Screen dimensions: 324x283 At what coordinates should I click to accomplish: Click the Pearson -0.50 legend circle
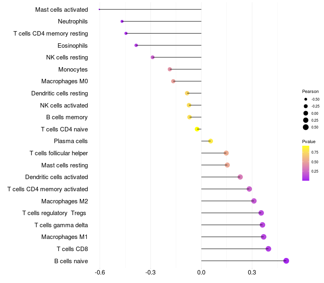click(306, 99)
